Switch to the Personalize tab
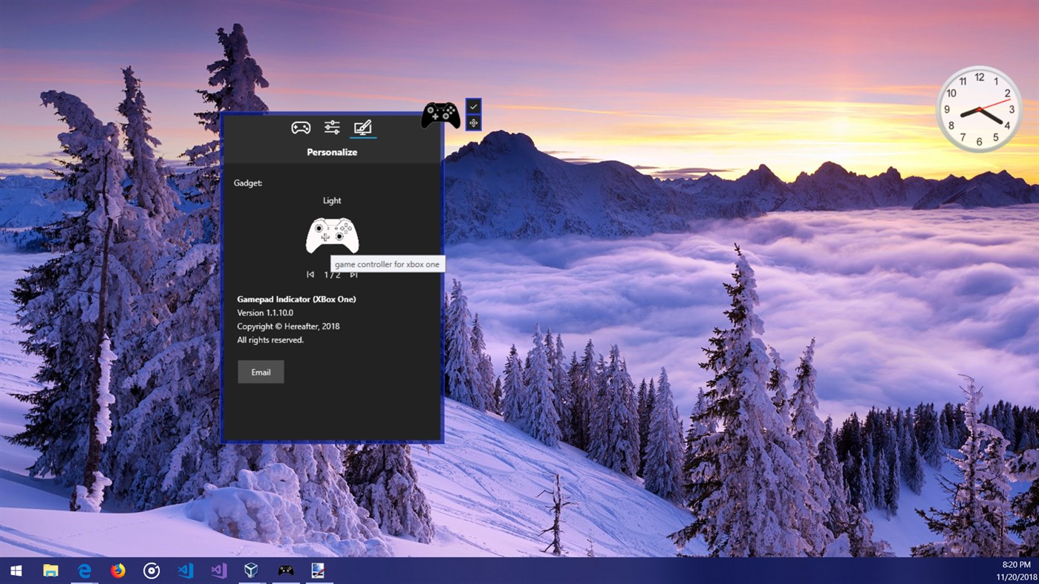Image resolution: width=1039 pixels, height=584 pixels. pyautogui.click(x=362, y=127)
